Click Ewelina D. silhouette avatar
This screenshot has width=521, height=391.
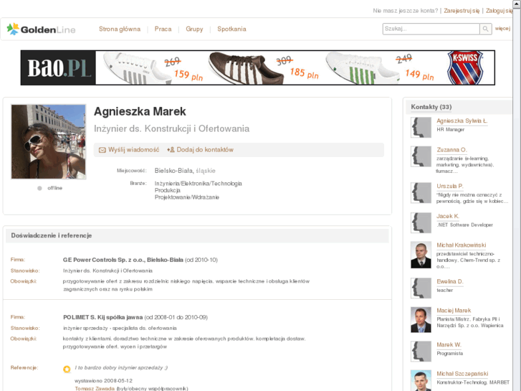(421, 288)
